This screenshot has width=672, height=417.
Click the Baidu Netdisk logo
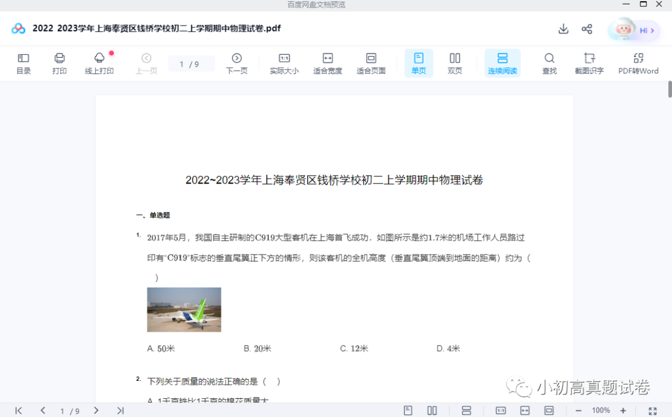pos(18,29)
